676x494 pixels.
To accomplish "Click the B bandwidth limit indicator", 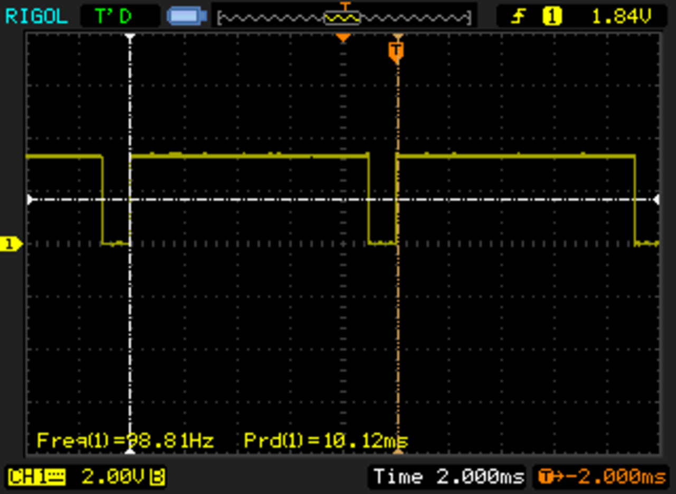I will pos(157,477).
